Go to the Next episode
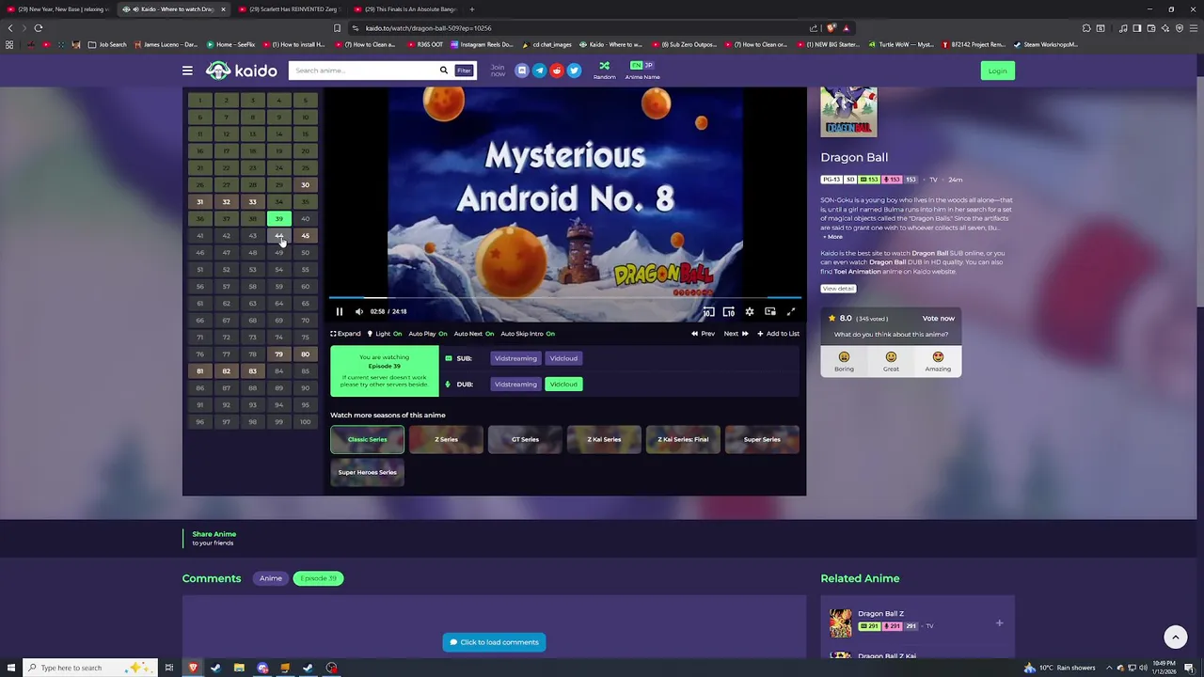The height and width of the screenshot is (677, 1204). (x=737, y=334)
